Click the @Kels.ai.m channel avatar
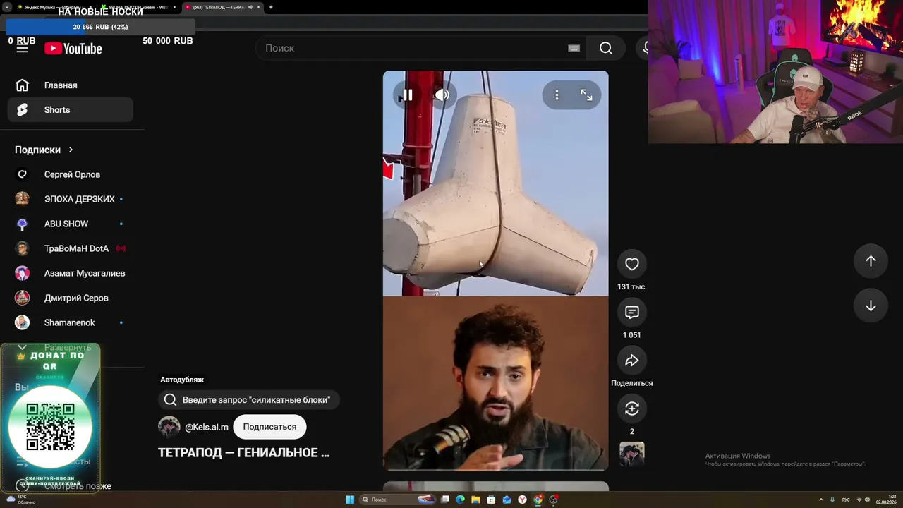This screenshot has width=903, height=508. click(169, 427)
